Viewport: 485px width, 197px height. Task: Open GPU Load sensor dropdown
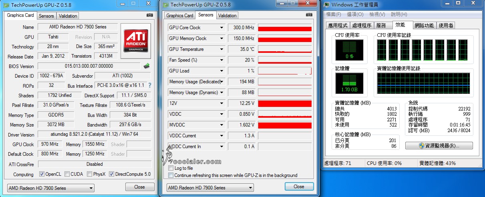(221, 71)
